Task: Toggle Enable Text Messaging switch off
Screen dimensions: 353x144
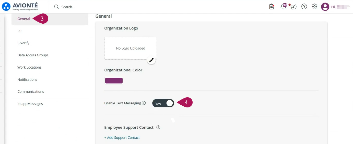Action: (163, 103)
